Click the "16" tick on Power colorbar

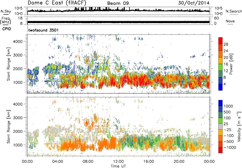226,64
